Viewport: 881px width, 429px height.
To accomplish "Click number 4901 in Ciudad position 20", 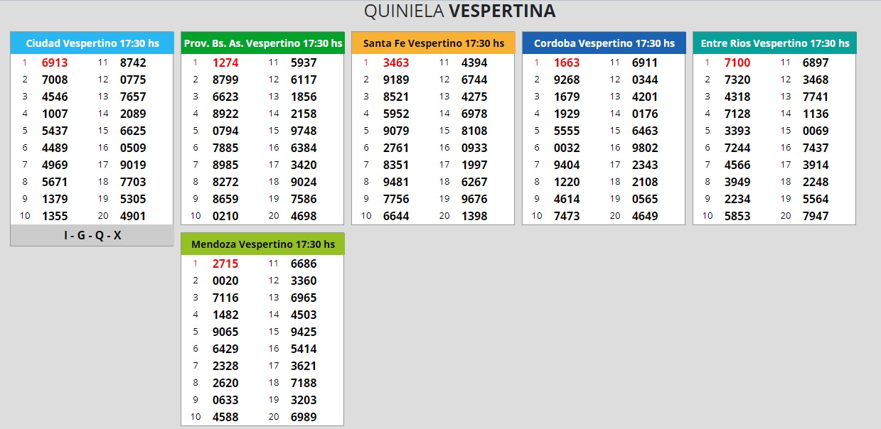I will coord(133,216).
